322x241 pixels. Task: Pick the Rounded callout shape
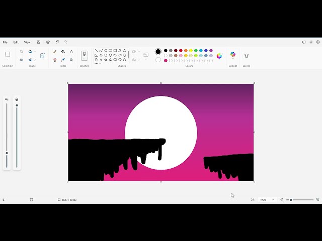point(115,60)
